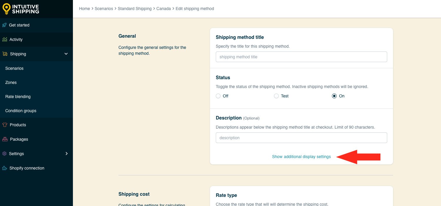Viewport: 441px width, 206px height.
Task: Expand the Settings submenu arrow
Action: (x=66, y=154)
